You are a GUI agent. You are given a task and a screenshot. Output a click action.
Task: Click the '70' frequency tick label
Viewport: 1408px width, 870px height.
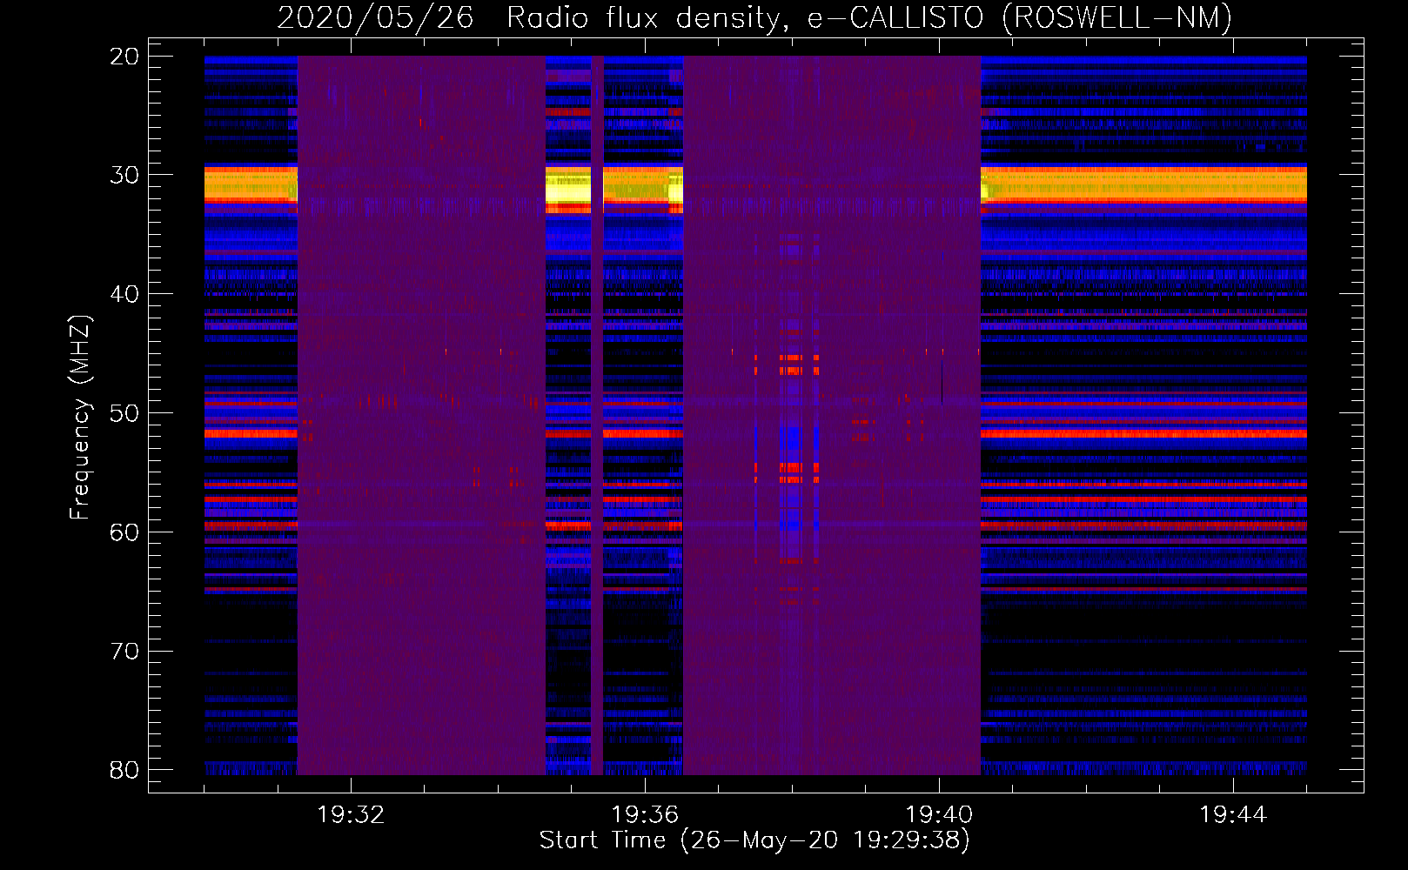[124, 652]
